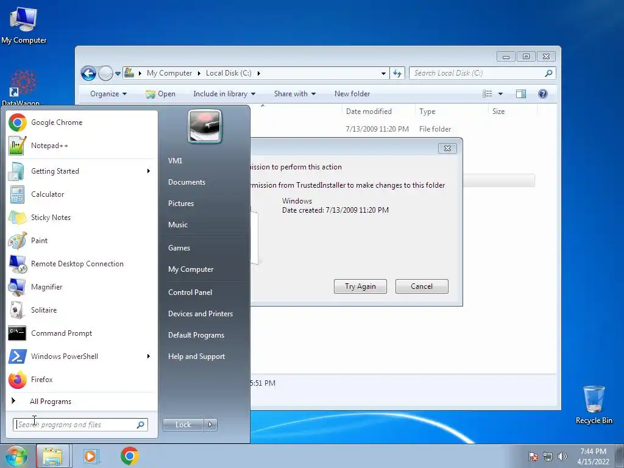Go back in Explorer window
624x468 pixels.
88,73
